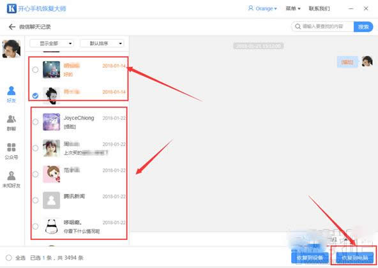Image resolution: width=378 pixels, height=268 pixels.
Task: Uncheck the checked contact dated 2018-01-14
Action: tap(36, 96)
